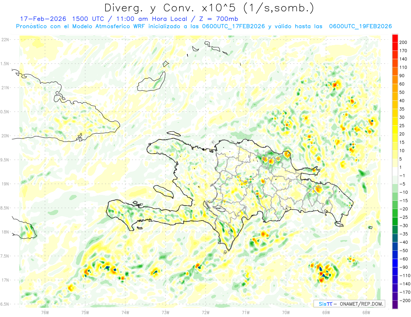This screenshot has height=317, width=411.
Task: Click the positive "110" colorbar label
Action: tap(403, 67)
